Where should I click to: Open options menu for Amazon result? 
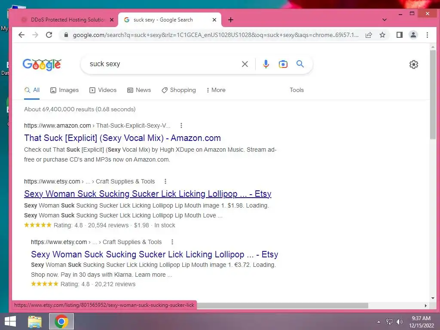pyautogui.click(x=181, y=125)
